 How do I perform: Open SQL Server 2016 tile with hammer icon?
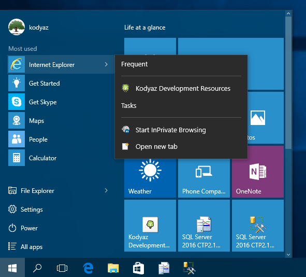258,226
